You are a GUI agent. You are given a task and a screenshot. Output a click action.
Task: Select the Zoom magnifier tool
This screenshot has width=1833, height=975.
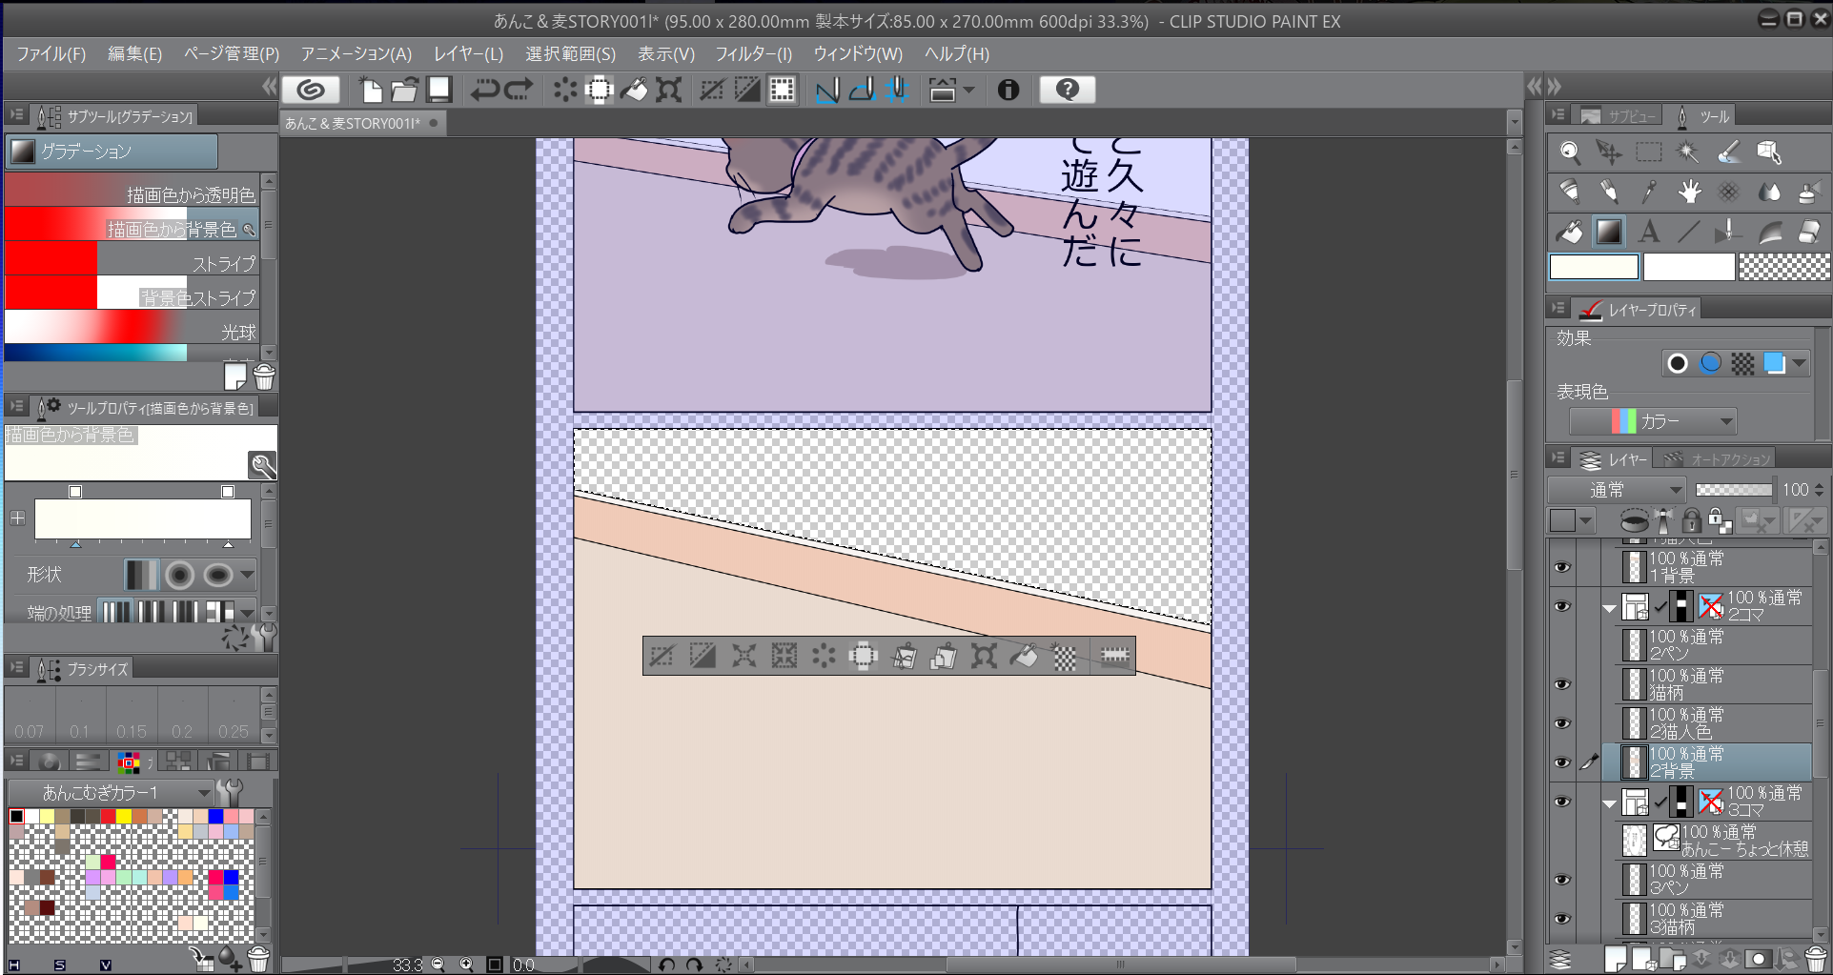1570,152
